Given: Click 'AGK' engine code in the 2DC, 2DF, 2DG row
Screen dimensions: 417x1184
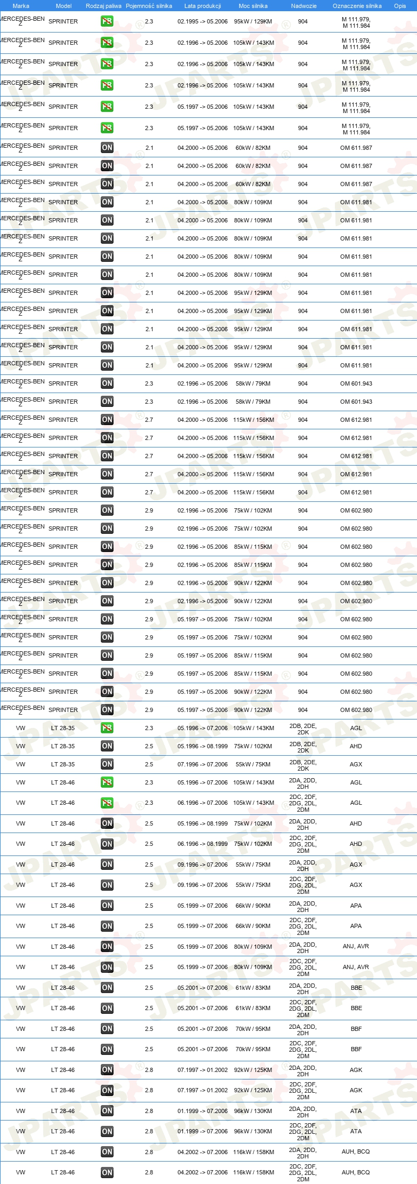Looking at the screenshot, I should [x=356, y=1090].
